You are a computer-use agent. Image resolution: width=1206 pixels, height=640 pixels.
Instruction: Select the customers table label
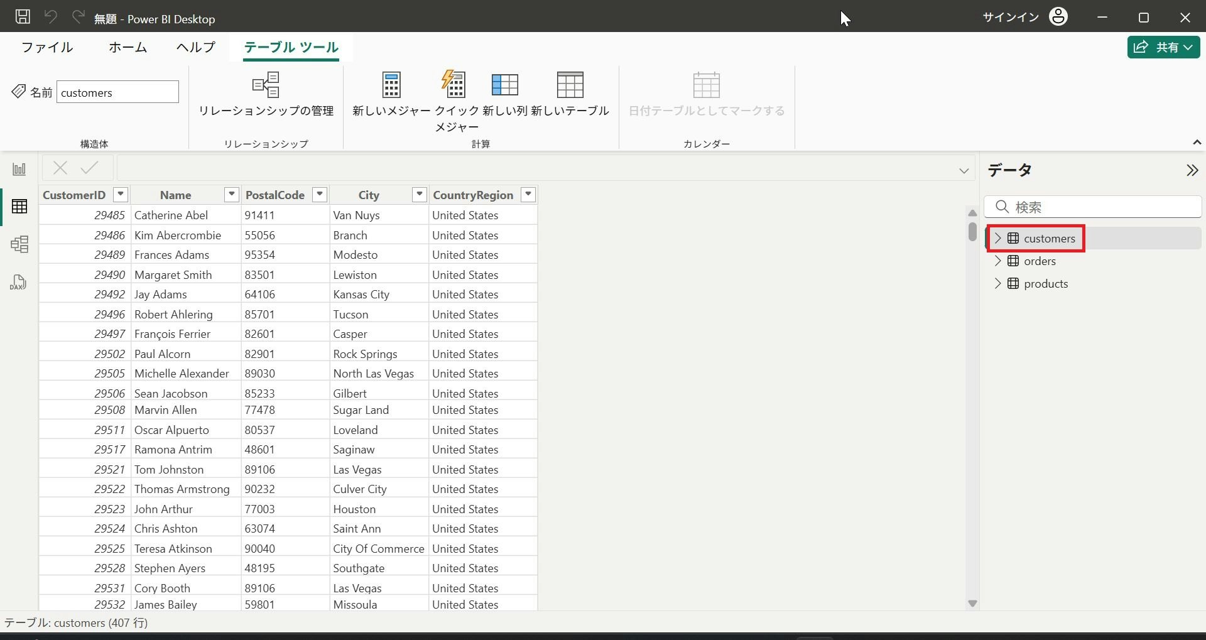tap(1049, 238)
